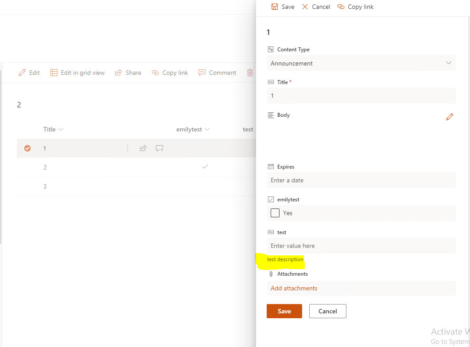470x347 pixels.
Task: Click the comment icon in row 1
Action: click(x=159, y=148)
